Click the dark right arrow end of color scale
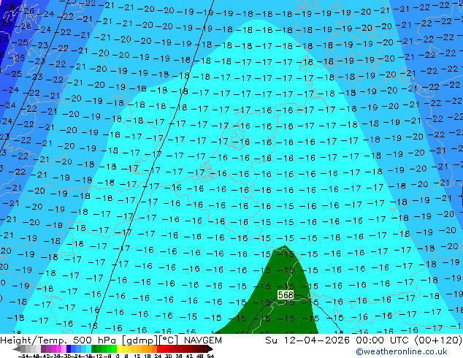 click(x=210, y=349)
